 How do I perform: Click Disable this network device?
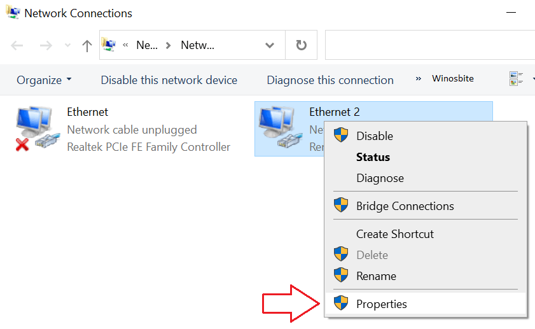(169, 80)
